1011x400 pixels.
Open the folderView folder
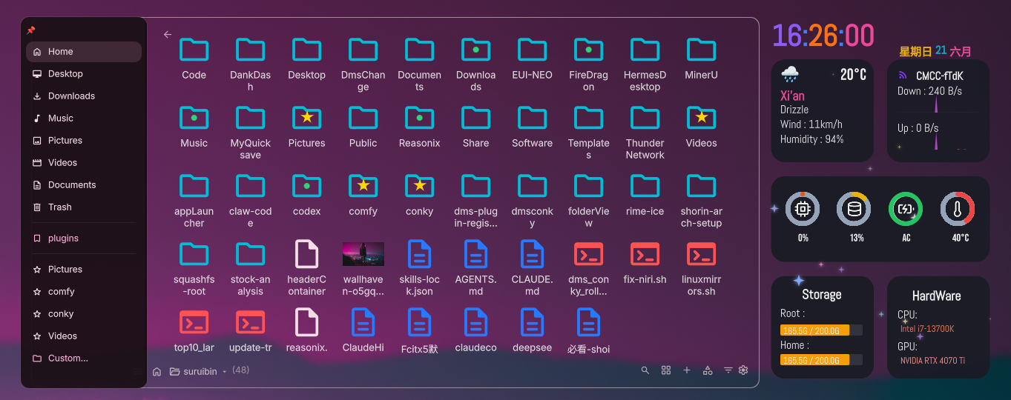[589, 200]
